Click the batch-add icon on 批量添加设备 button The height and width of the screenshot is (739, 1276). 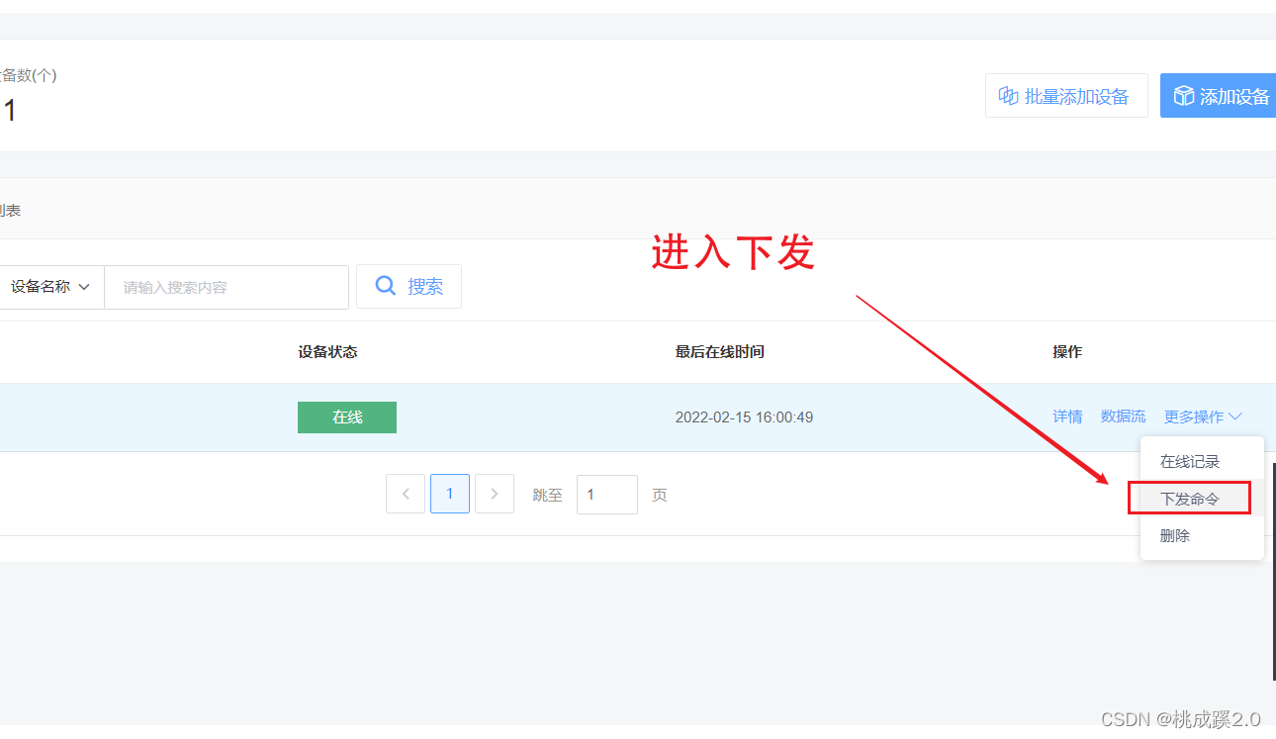point(1008,95)
